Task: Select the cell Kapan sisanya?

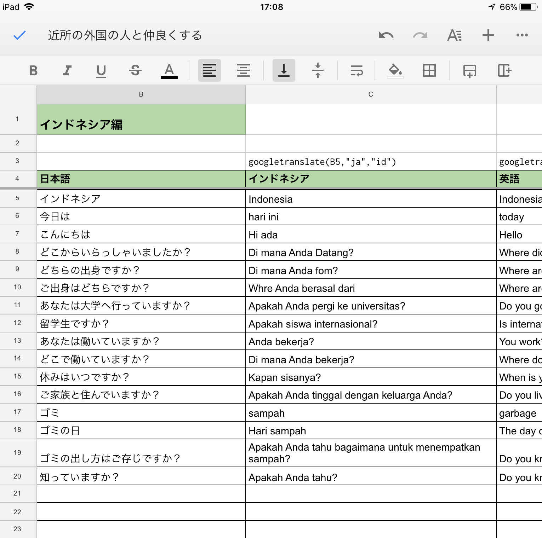Action: [371, 377]
